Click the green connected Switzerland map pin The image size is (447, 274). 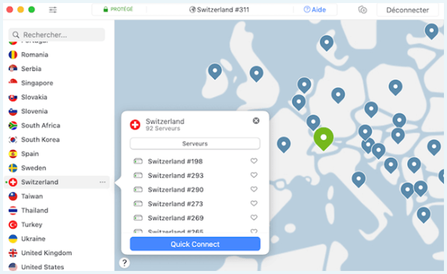pyautogui.click(x=324, y=139)
